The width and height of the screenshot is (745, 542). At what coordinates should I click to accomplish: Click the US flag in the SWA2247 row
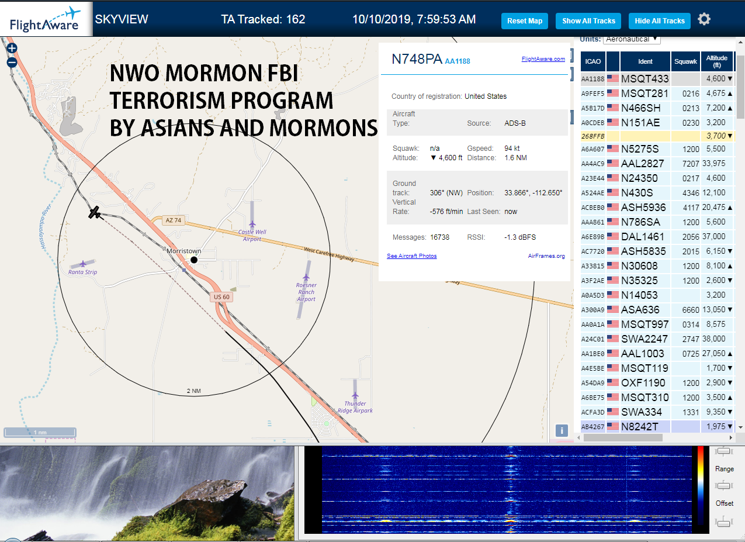click(613, 339)
